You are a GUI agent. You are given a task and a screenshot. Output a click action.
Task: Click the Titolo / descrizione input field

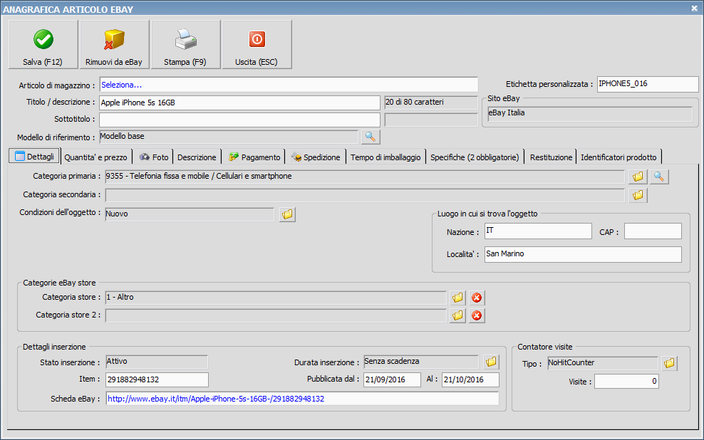[x=239, y=103]
